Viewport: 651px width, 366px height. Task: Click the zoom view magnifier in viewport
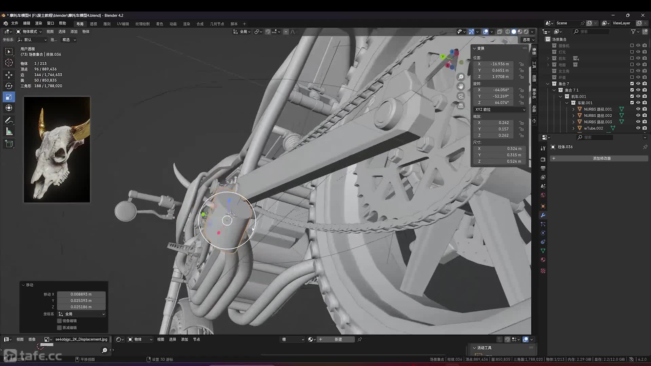[x=461, y=77]
